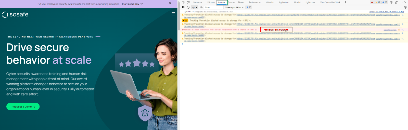Viewport: 408px width, 130px height.
Task: Type in the console 'Filtrer' field
Action: coord(214,7)
